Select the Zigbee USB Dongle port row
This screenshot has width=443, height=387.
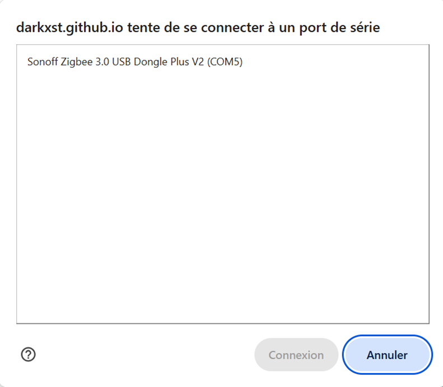coord(223,62)
